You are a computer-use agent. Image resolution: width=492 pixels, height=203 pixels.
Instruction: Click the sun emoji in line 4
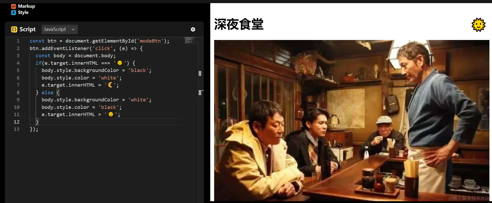(x=120, y=63)
